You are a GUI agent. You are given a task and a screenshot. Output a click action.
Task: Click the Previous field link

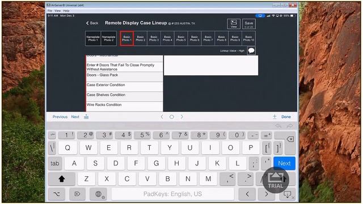(60, 117)
